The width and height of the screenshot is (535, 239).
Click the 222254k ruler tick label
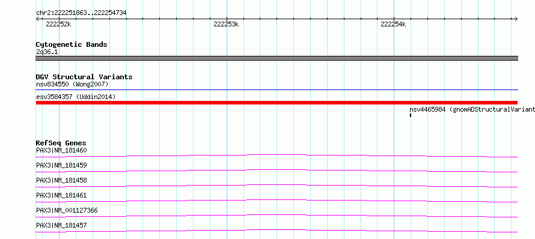(x=393, y=24)
